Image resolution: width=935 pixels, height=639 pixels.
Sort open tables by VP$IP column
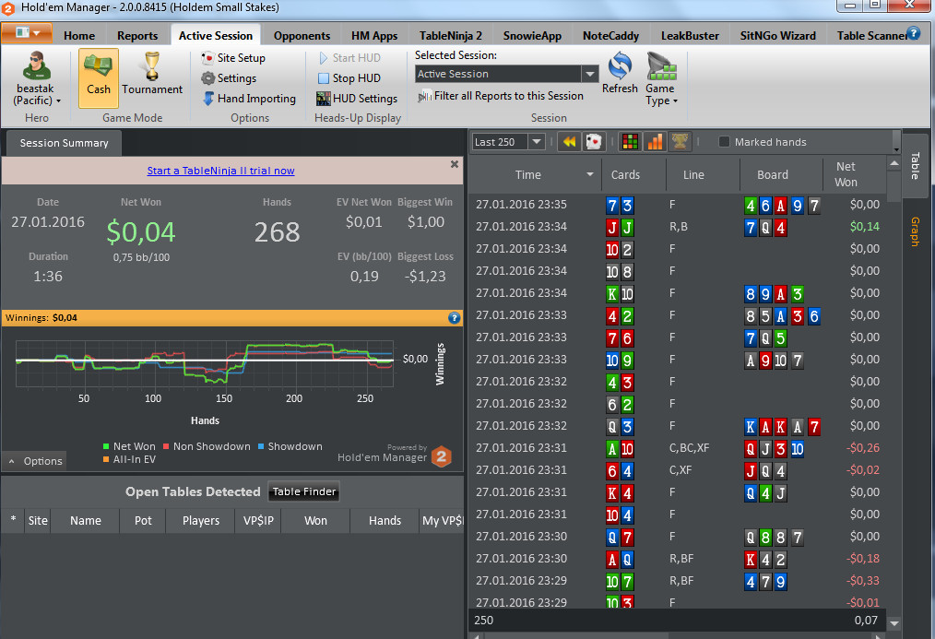258,520
